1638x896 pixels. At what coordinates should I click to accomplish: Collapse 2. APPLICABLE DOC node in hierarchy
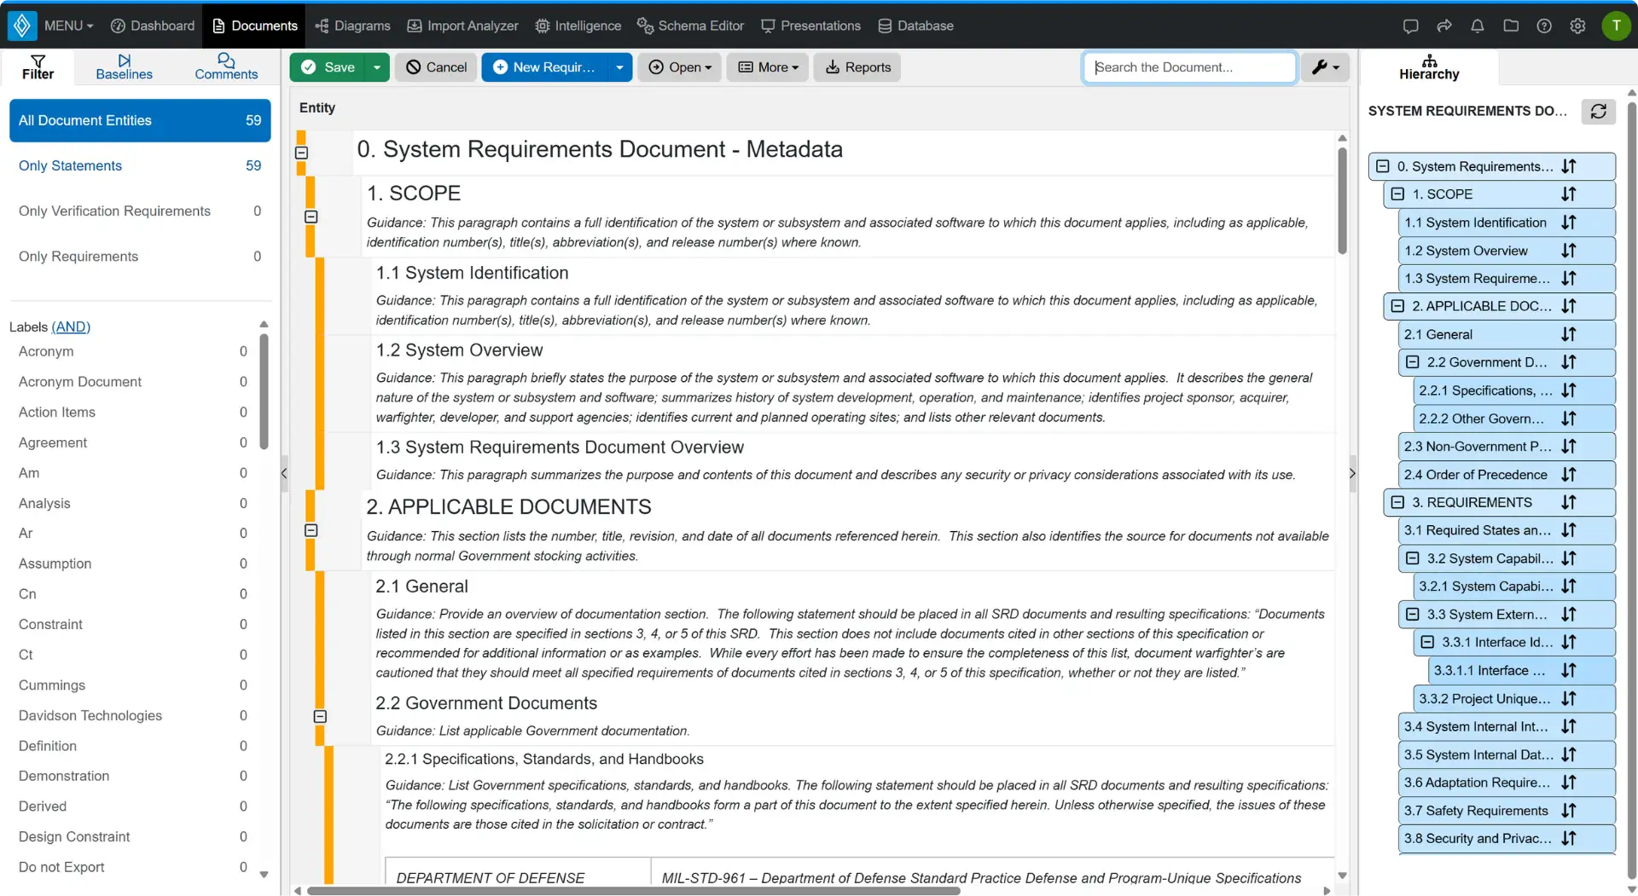(1397, 306)
